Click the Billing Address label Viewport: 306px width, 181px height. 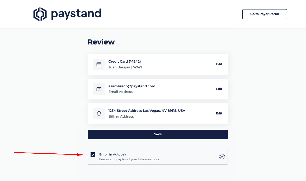[x=121, y=117]
